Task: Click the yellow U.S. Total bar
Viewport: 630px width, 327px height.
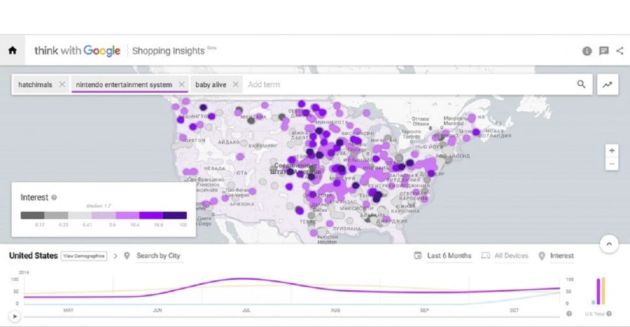Action: tap(603, 291)
